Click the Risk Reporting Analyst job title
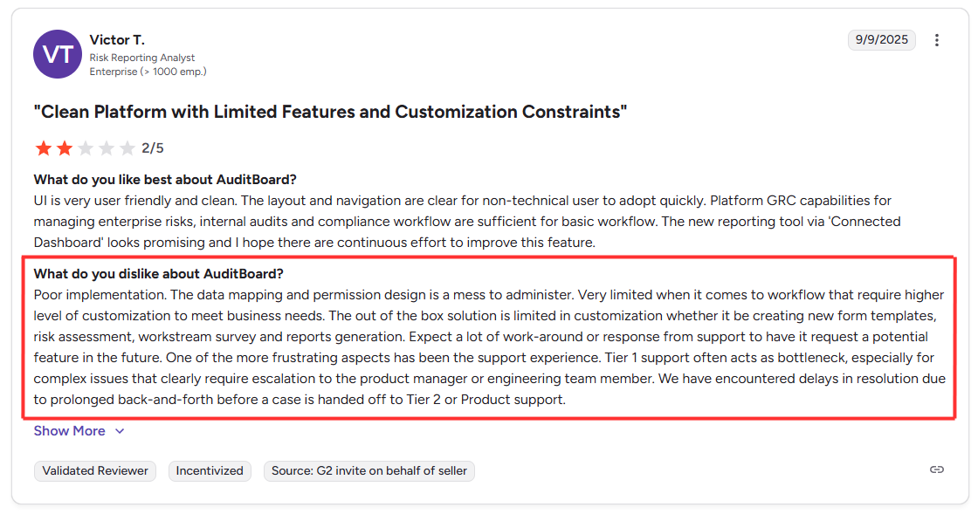This screenshot has width=978, height=514. 144,59
